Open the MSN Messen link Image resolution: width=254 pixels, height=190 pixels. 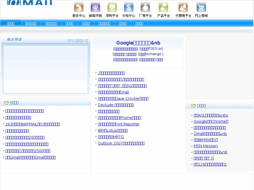(x=206, y=146)
